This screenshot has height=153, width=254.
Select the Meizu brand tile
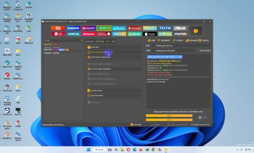pos(150,28)
